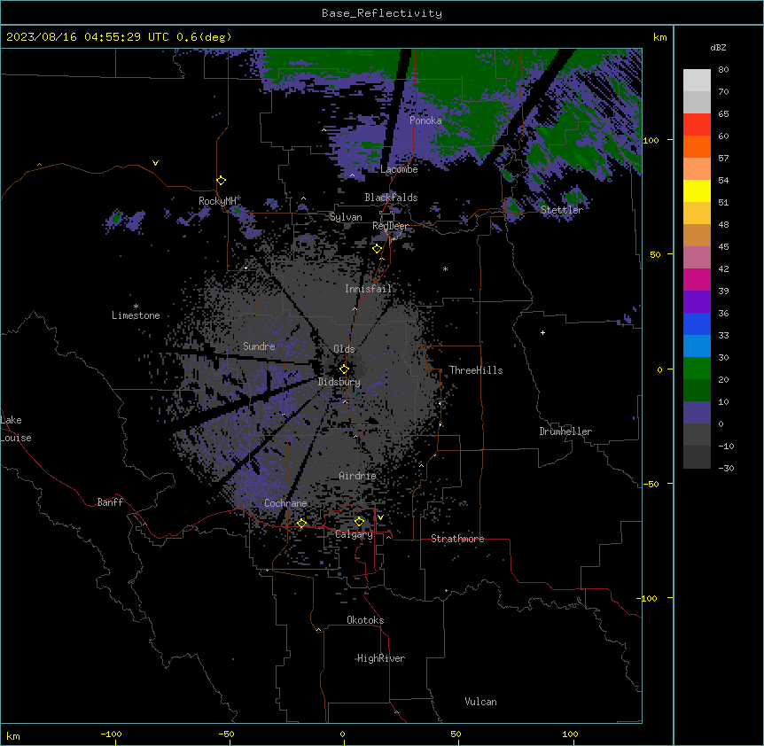
Task: Click the yellow marker below Red Deer
Action: click(x=377, y=249)
